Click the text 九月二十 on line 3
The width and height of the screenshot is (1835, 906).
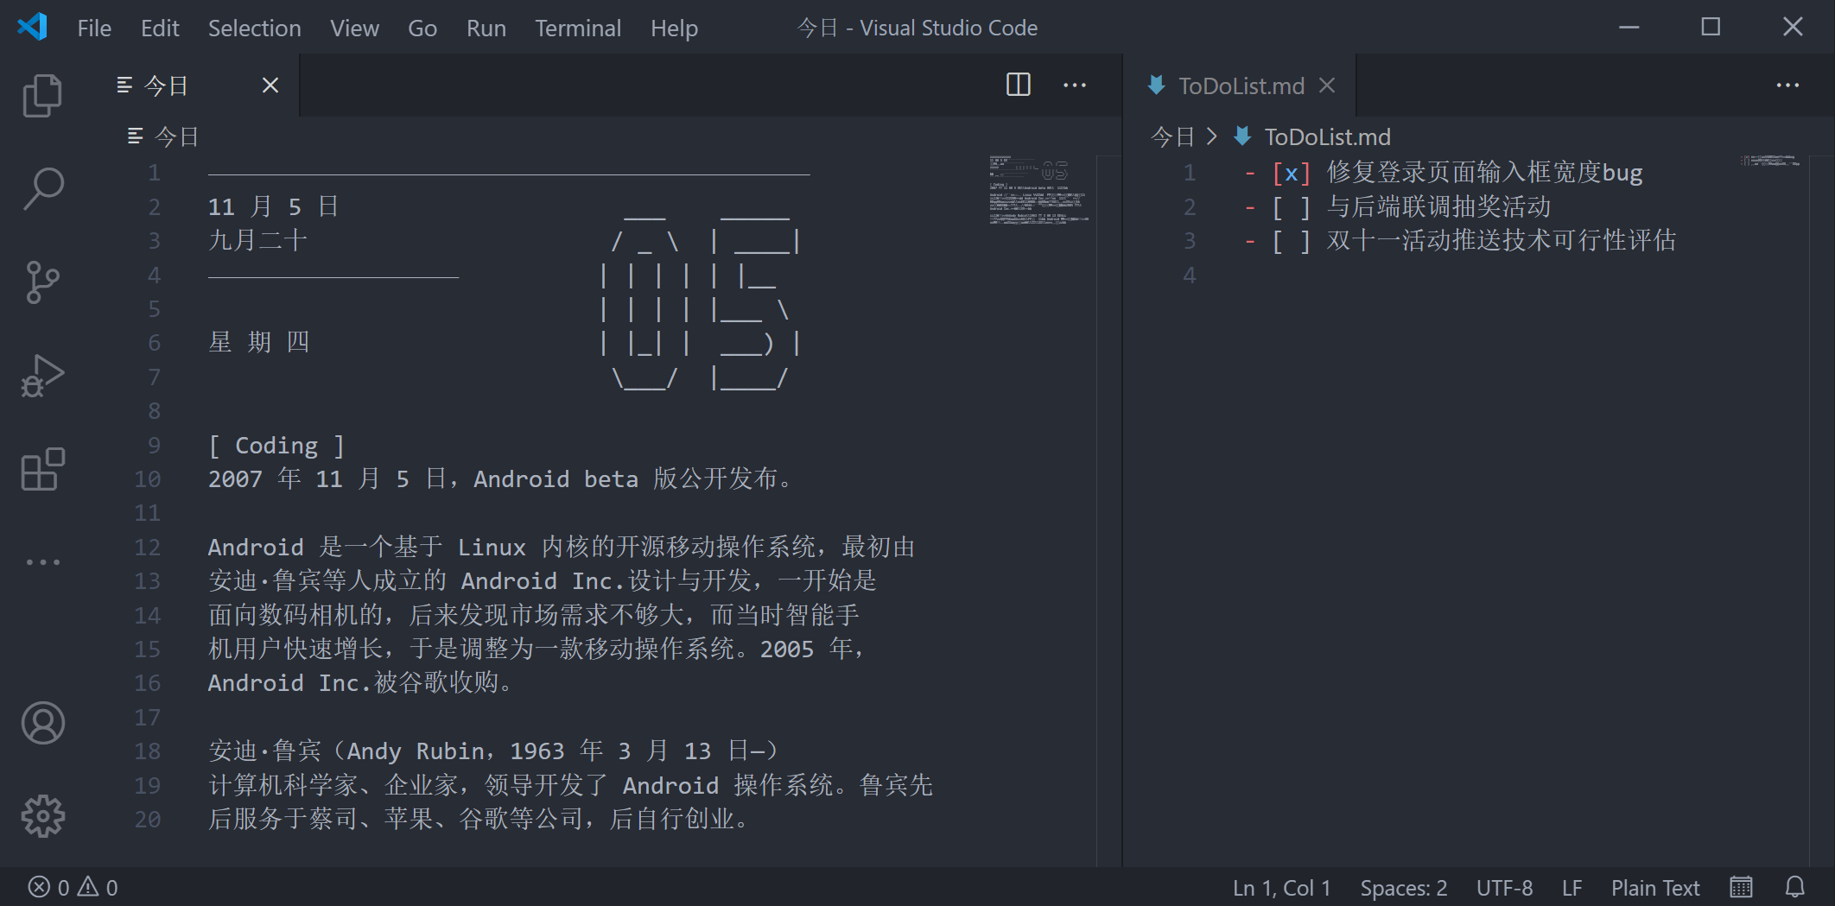pos(257,241)
